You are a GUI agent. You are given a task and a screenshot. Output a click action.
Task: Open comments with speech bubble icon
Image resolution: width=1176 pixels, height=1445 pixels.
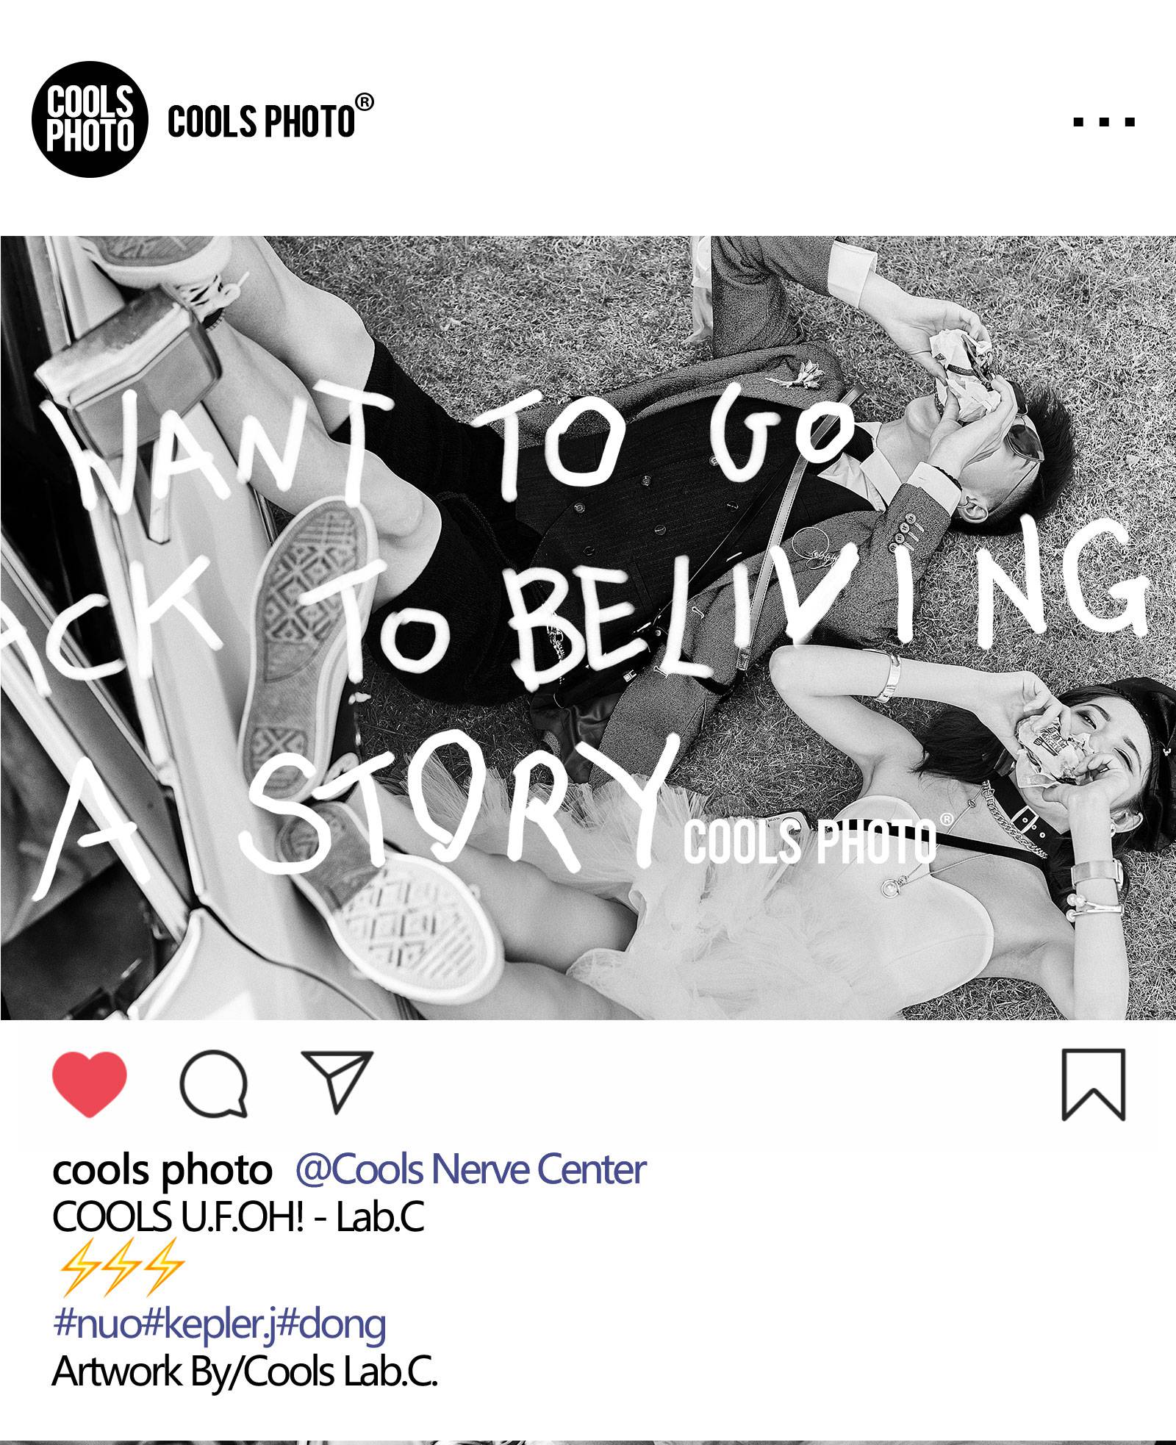click(213, 1083)
